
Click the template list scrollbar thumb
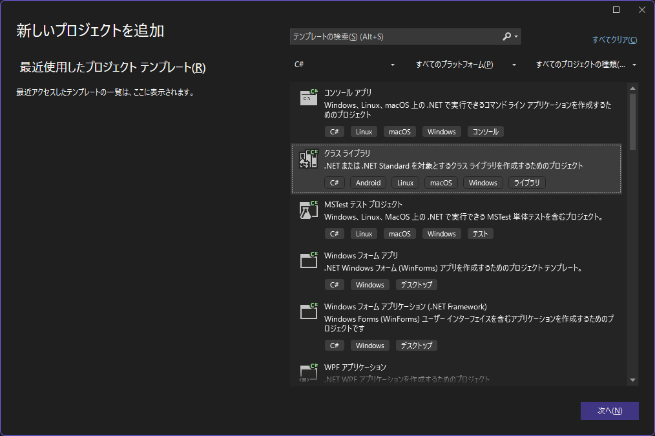(632, 121)
